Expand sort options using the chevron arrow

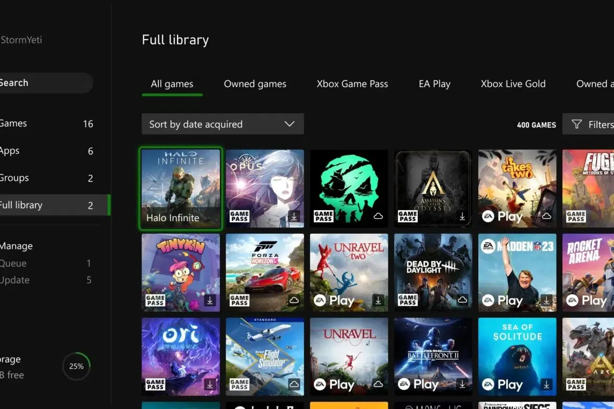tap(289, 124)
